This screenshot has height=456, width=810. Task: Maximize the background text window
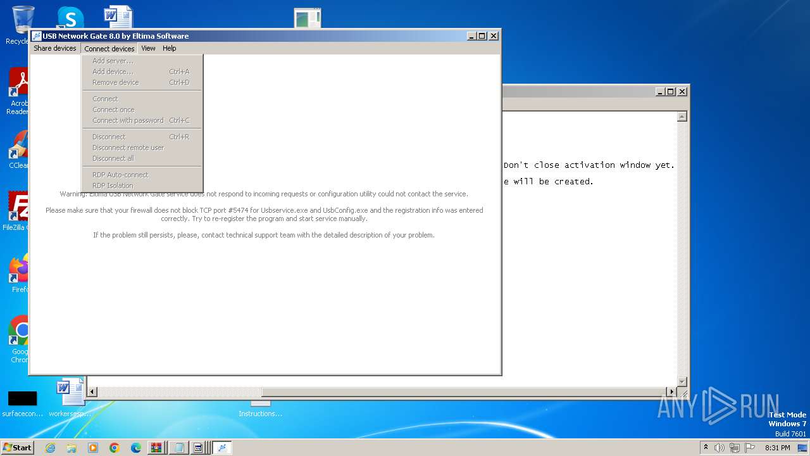pos(671,92)
